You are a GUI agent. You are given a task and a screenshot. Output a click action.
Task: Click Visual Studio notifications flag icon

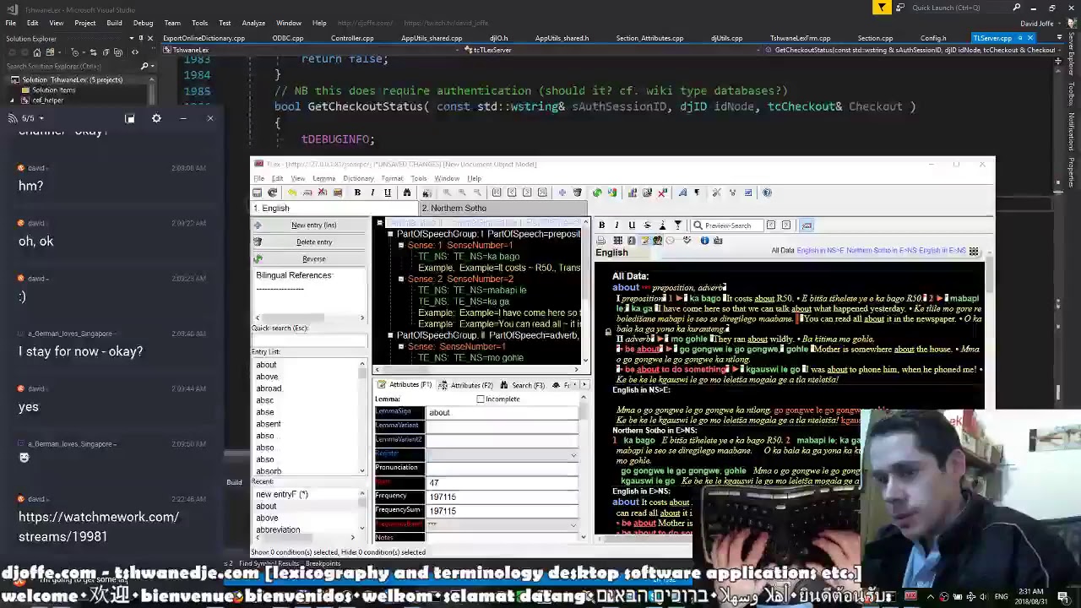click(x=882, y=8)
